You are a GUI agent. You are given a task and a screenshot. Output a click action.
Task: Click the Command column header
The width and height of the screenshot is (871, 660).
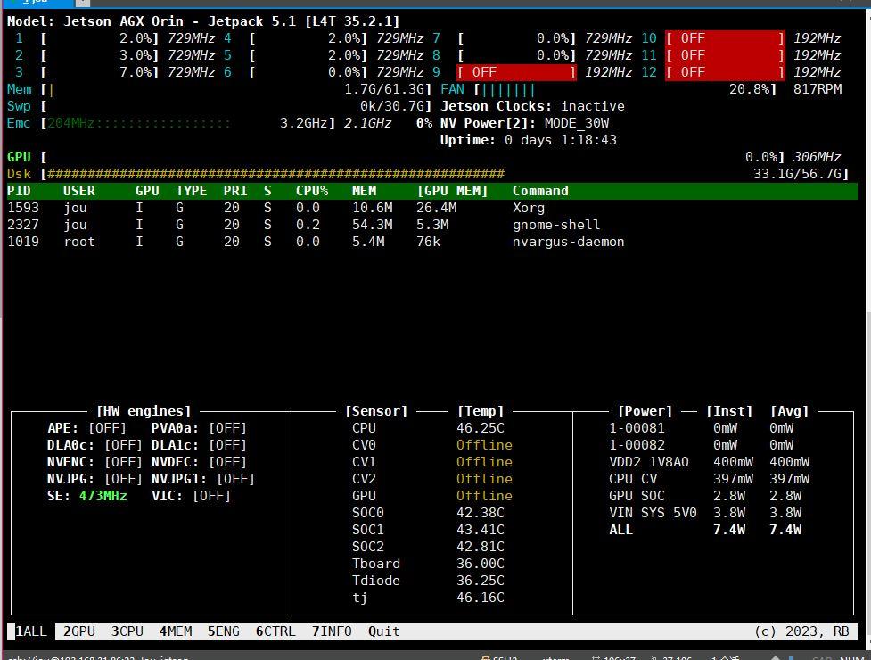[x=540, y=191]
